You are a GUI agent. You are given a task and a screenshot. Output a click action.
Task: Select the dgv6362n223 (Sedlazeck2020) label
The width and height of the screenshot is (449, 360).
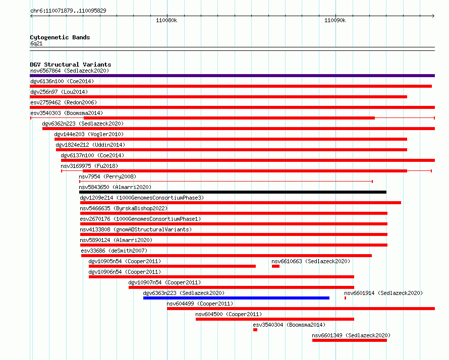(83, 124)
